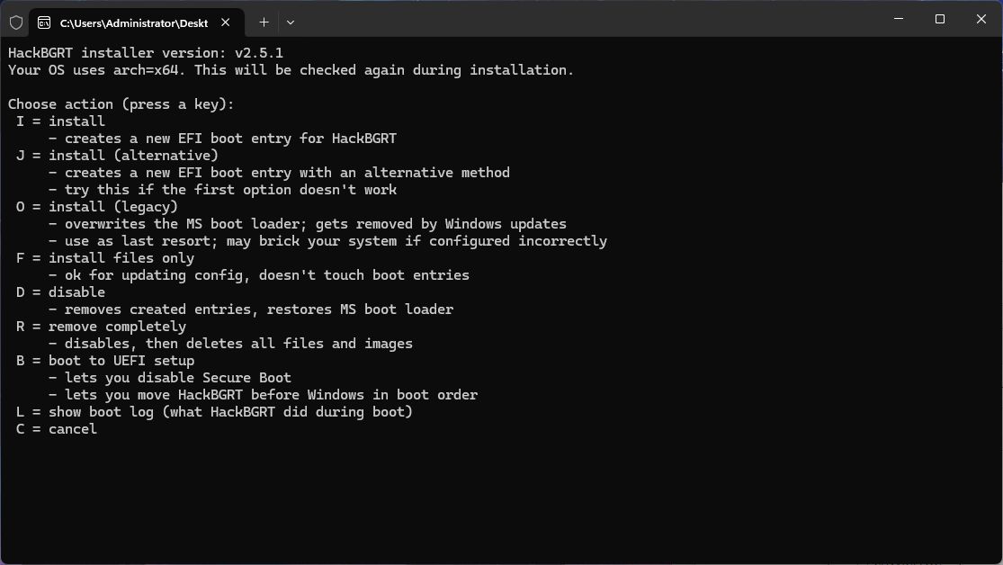Click the "O = install (legacy)" line
The height and width of the screenshot is (565, 1003).
[97, 207]
